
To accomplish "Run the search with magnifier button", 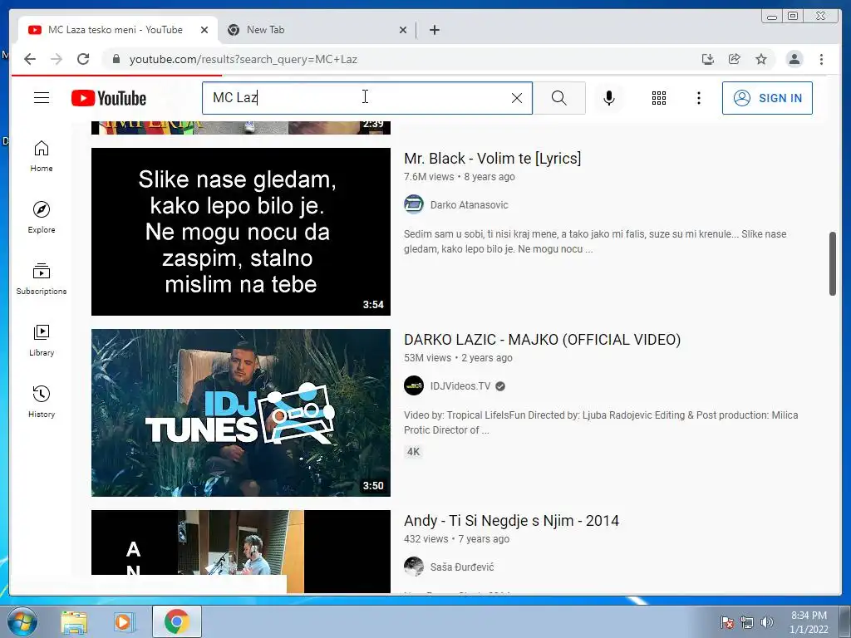I will pos(559,98).
